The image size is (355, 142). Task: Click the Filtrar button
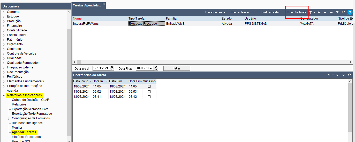tap(177, 68)
